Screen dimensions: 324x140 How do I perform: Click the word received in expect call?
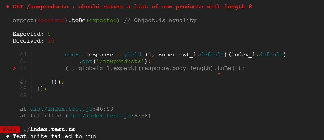(x=51, y=21)
